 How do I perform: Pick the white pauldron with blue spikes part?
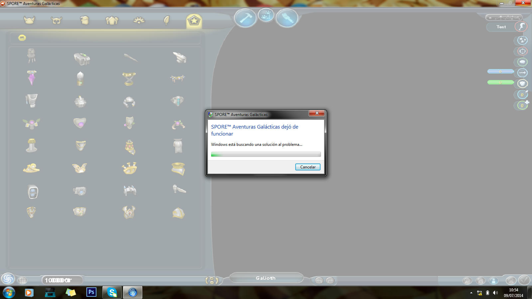point(130,190)
